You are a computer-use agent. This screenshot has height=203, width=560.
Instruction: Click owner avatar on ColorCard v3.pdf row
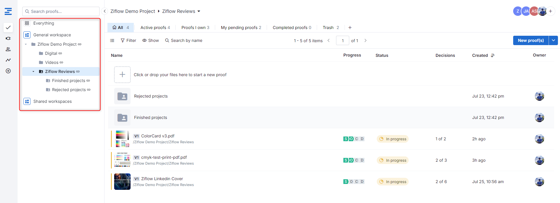(540, 139)
